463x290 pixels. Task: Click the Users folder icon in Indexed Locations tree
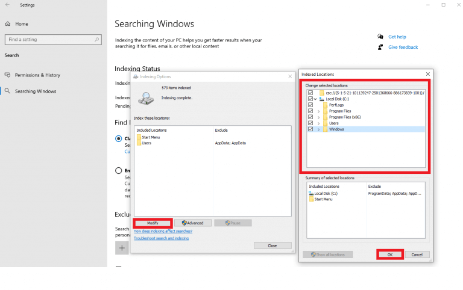click(x=326, y=123)
